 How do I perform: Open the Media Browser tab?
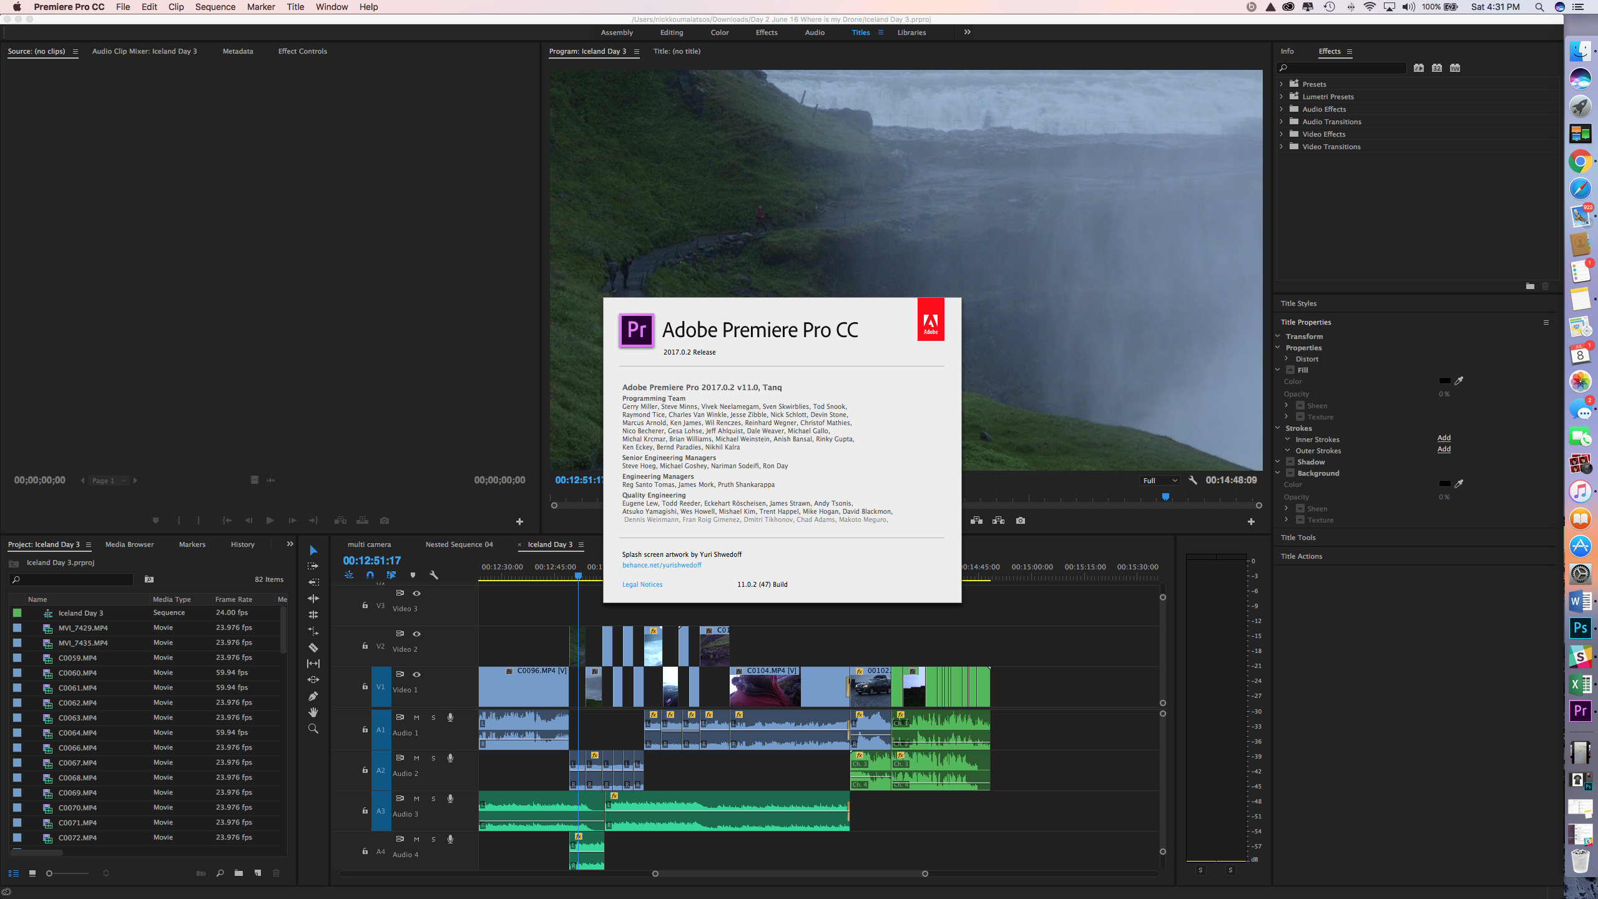click(x=129, y=544)
